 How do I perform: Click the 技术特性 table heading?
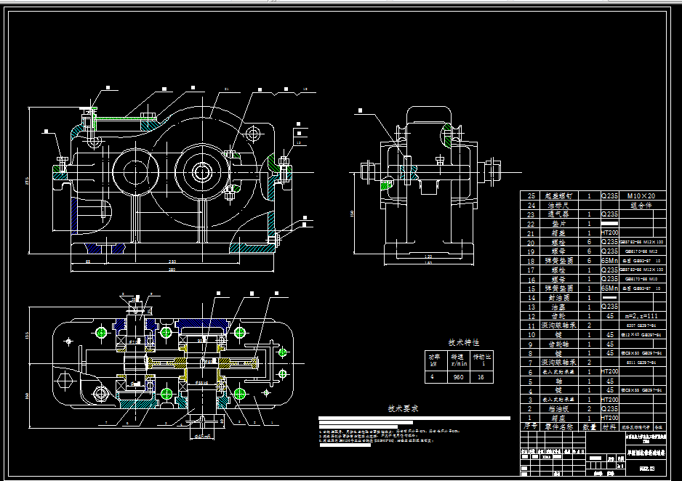[463, 343]
